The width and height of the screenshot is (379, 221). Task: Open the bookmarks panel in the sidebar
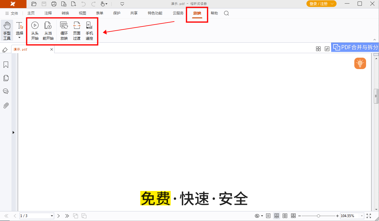click(6, 65)
